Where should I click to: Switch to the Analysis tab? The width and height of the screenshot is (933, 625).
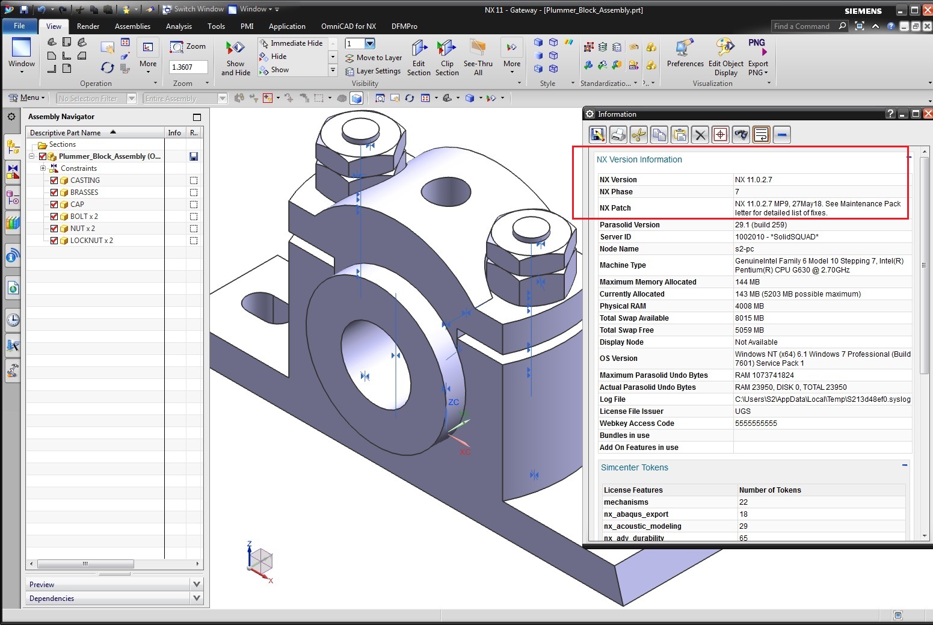point(179,26)
